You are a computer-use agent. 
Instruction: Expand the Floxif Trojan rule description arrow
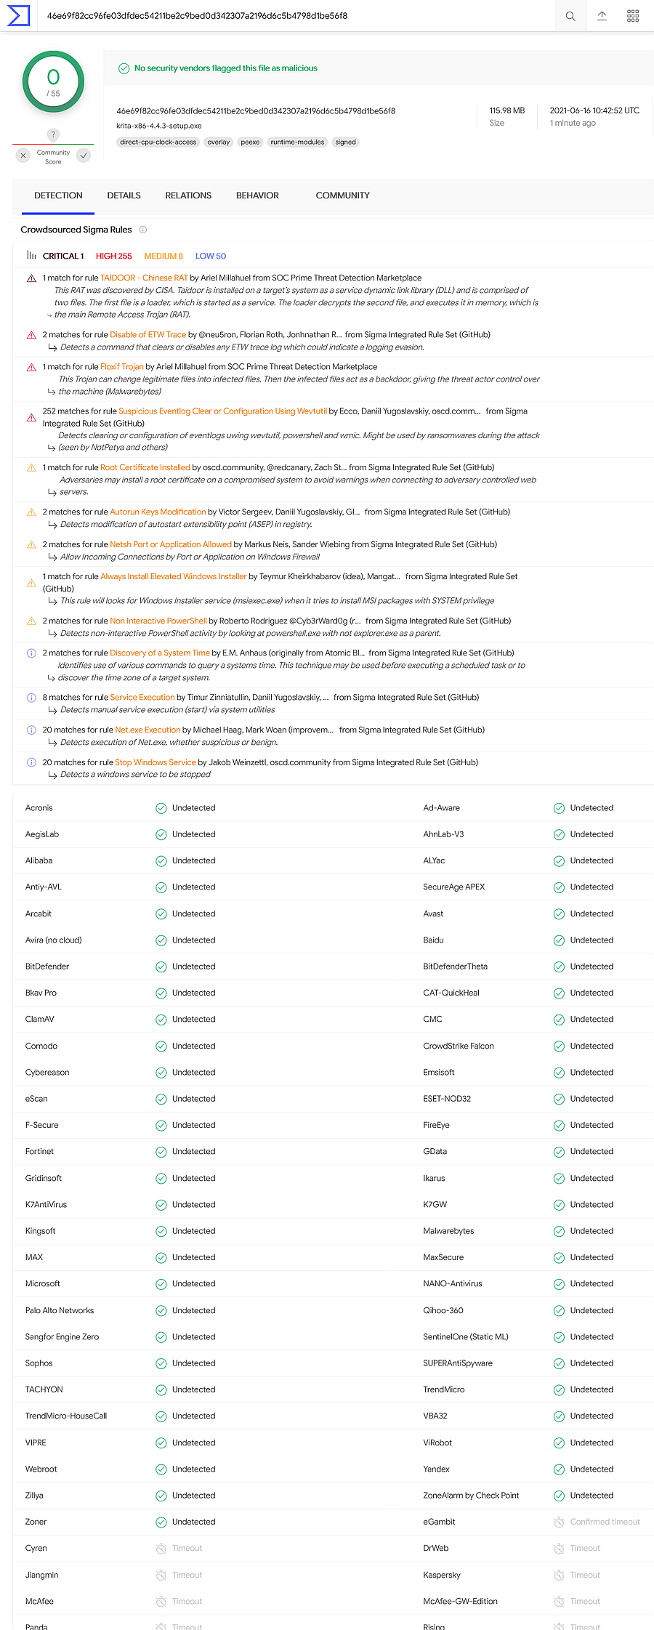(x=52, y=392)
